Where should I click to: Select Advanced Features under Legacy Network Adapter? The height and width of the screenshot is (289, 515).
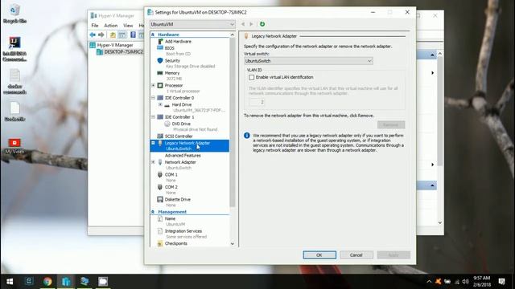(183, 155)
